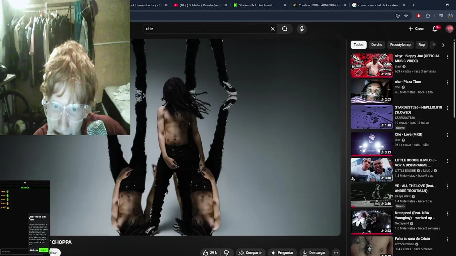Open options for STARDUST526 HEPLLIX.818 video
This screenshot has height=256, width=456.
447,108
